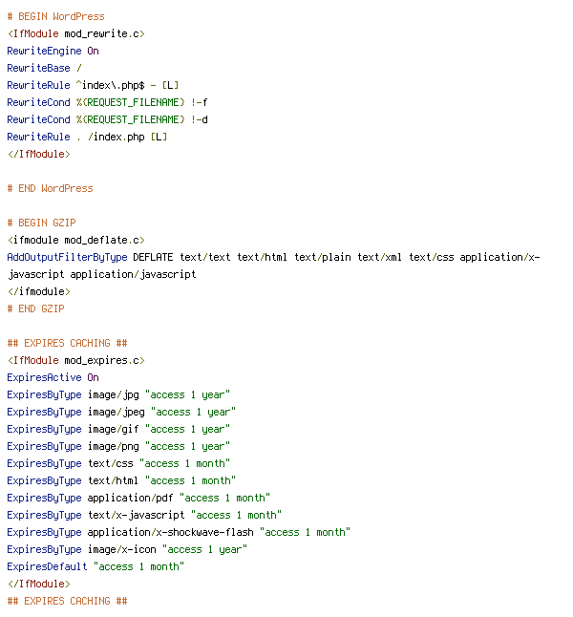Click the 'ExpiresActive' directive
Viewport: 573px width, 617px height.
pyautogui.click(x=44, y=378)
